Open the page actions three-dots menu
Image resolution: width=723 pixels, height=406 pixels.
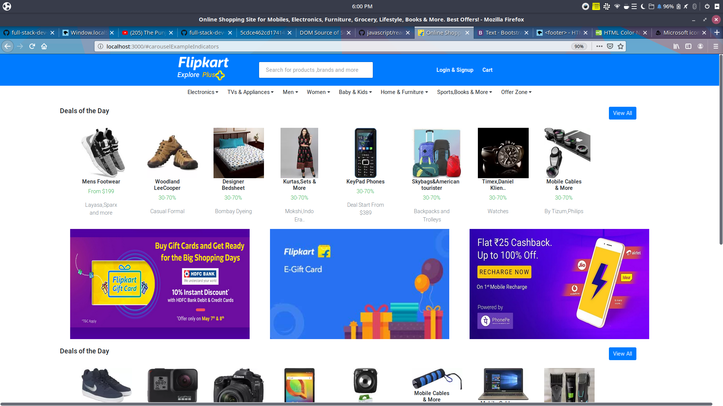pos(599,46)
